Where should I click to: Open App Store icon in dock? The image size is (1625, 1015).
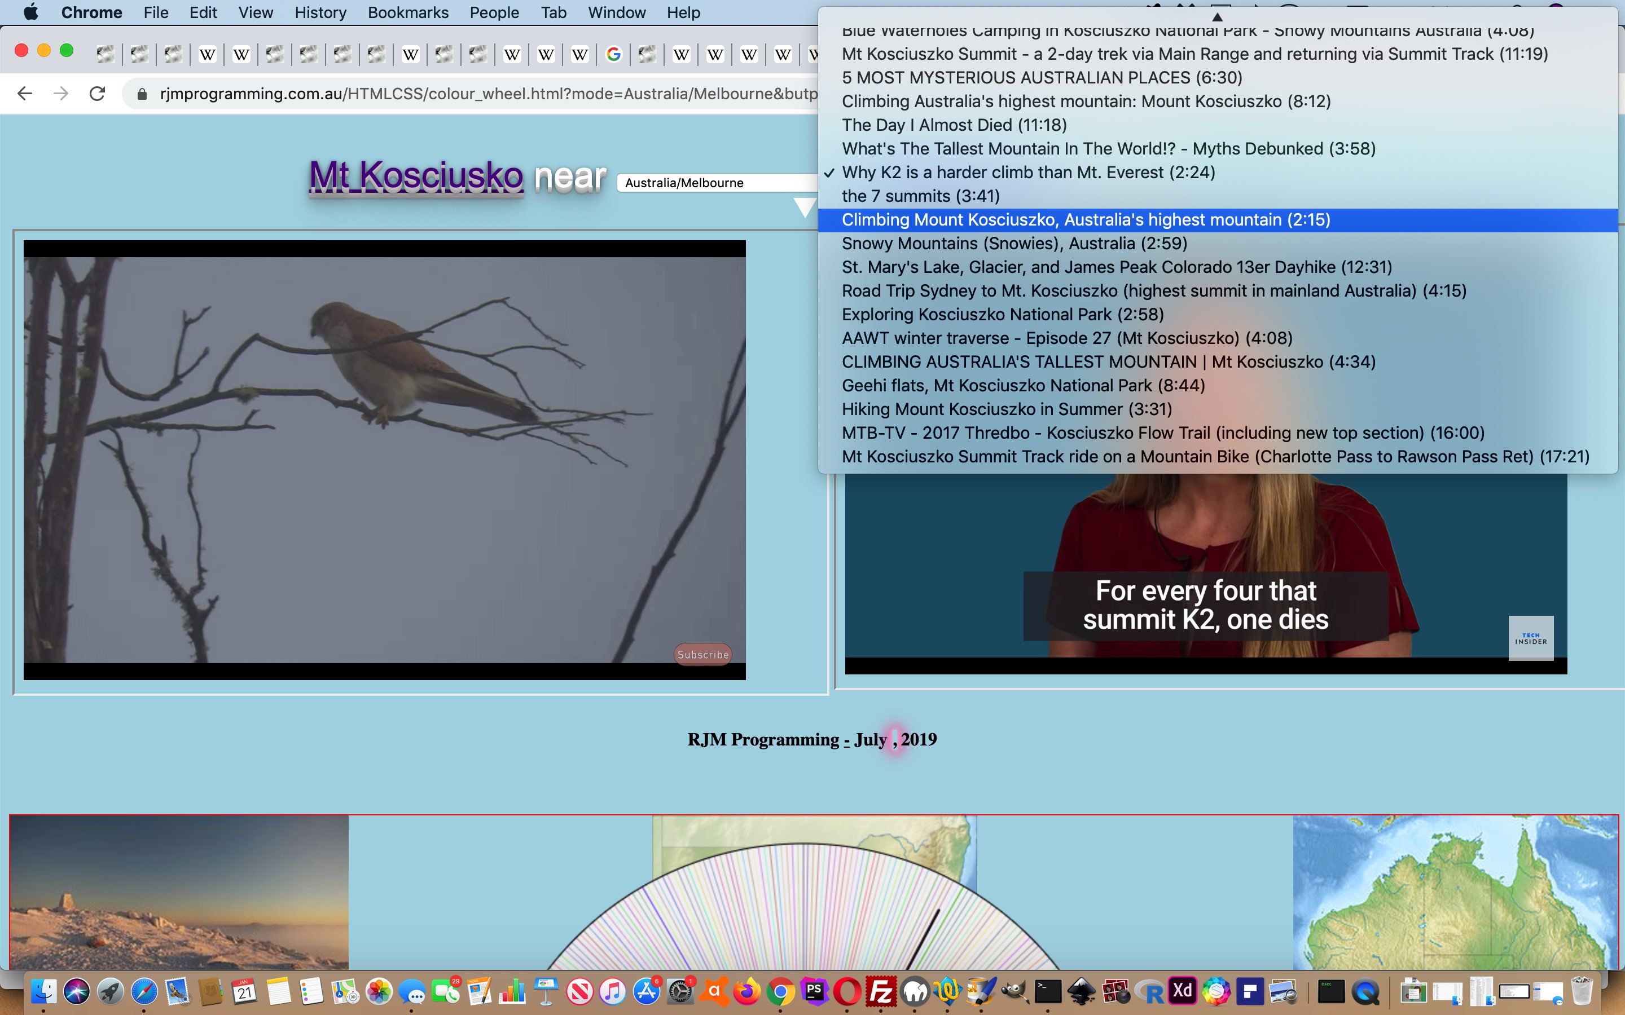(646, 991)
